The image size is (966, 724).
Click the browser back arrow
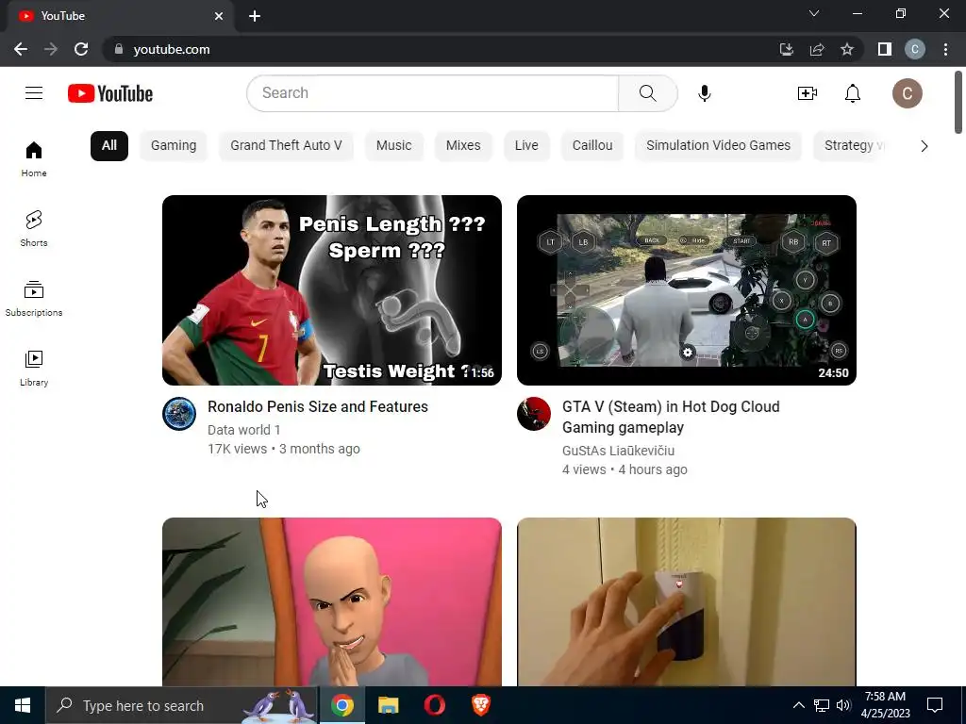[x=21, y=49]
